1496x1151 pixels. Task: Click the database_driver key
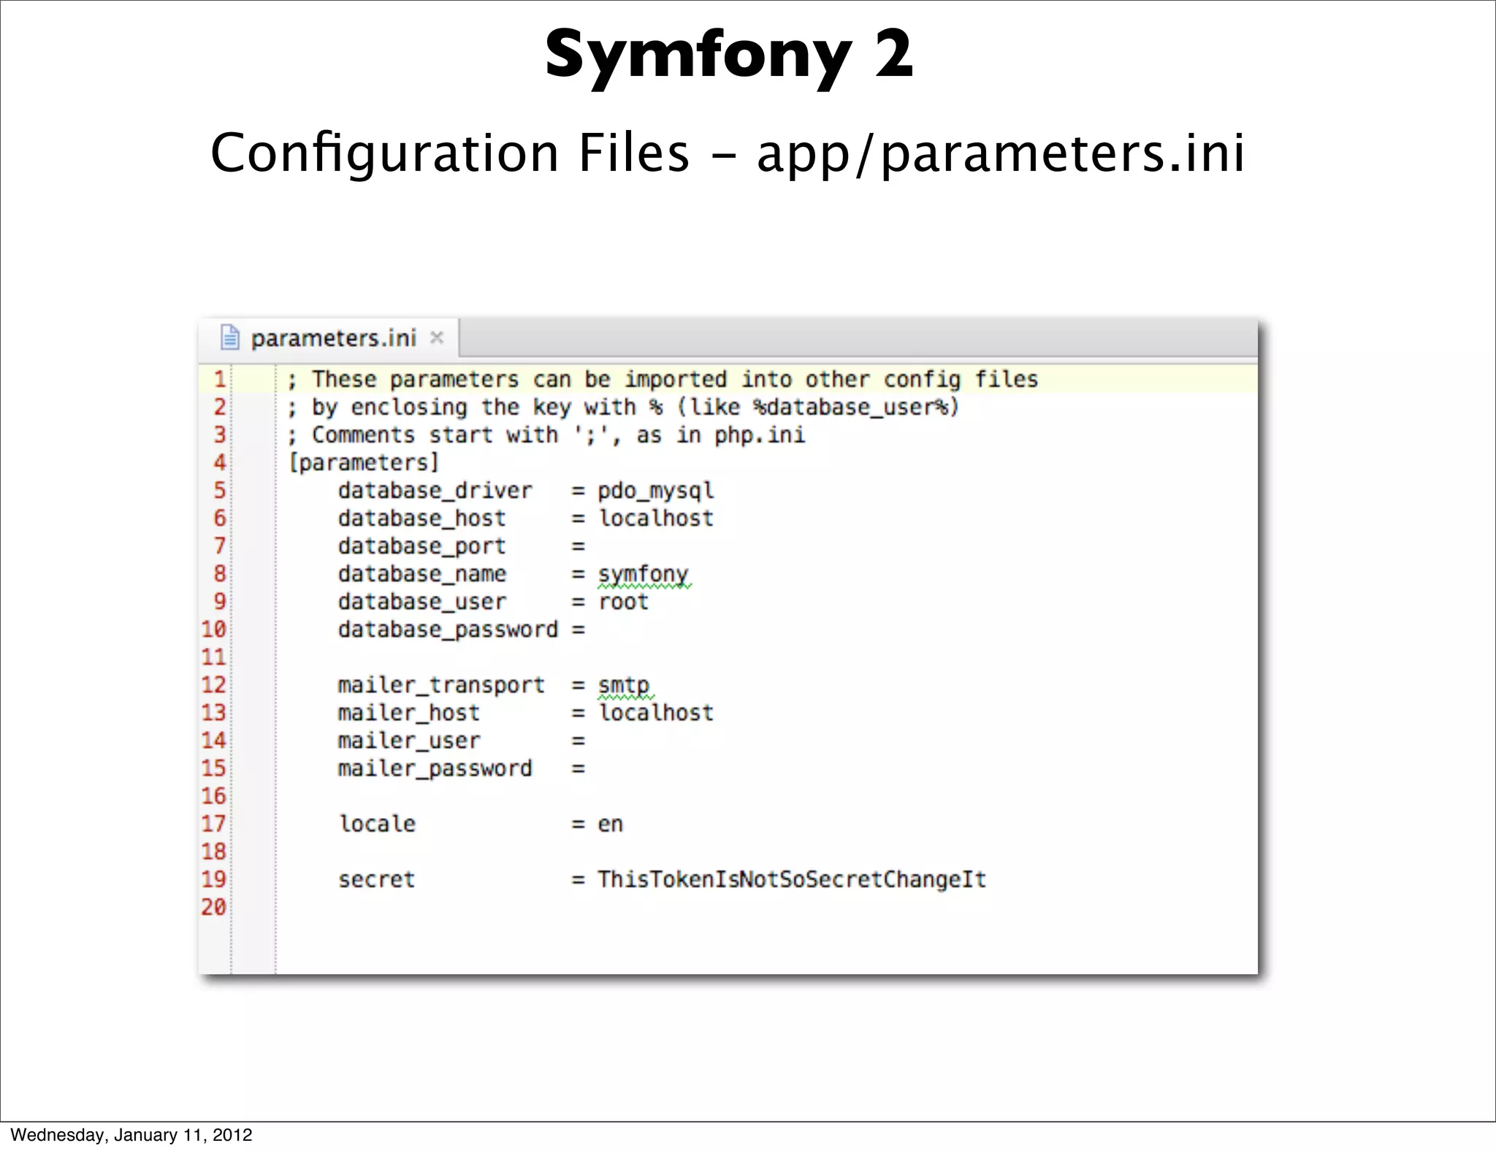(435, 491)
